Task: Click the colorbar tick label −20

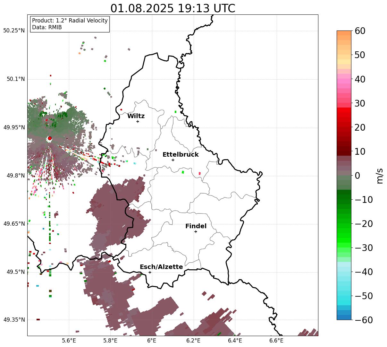Action: pyautogui.click(x=364, y=224)
